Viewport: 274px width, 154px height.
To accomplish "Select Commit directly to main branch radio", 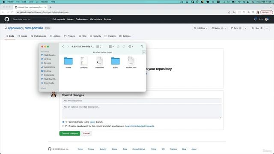I will 63,122.
